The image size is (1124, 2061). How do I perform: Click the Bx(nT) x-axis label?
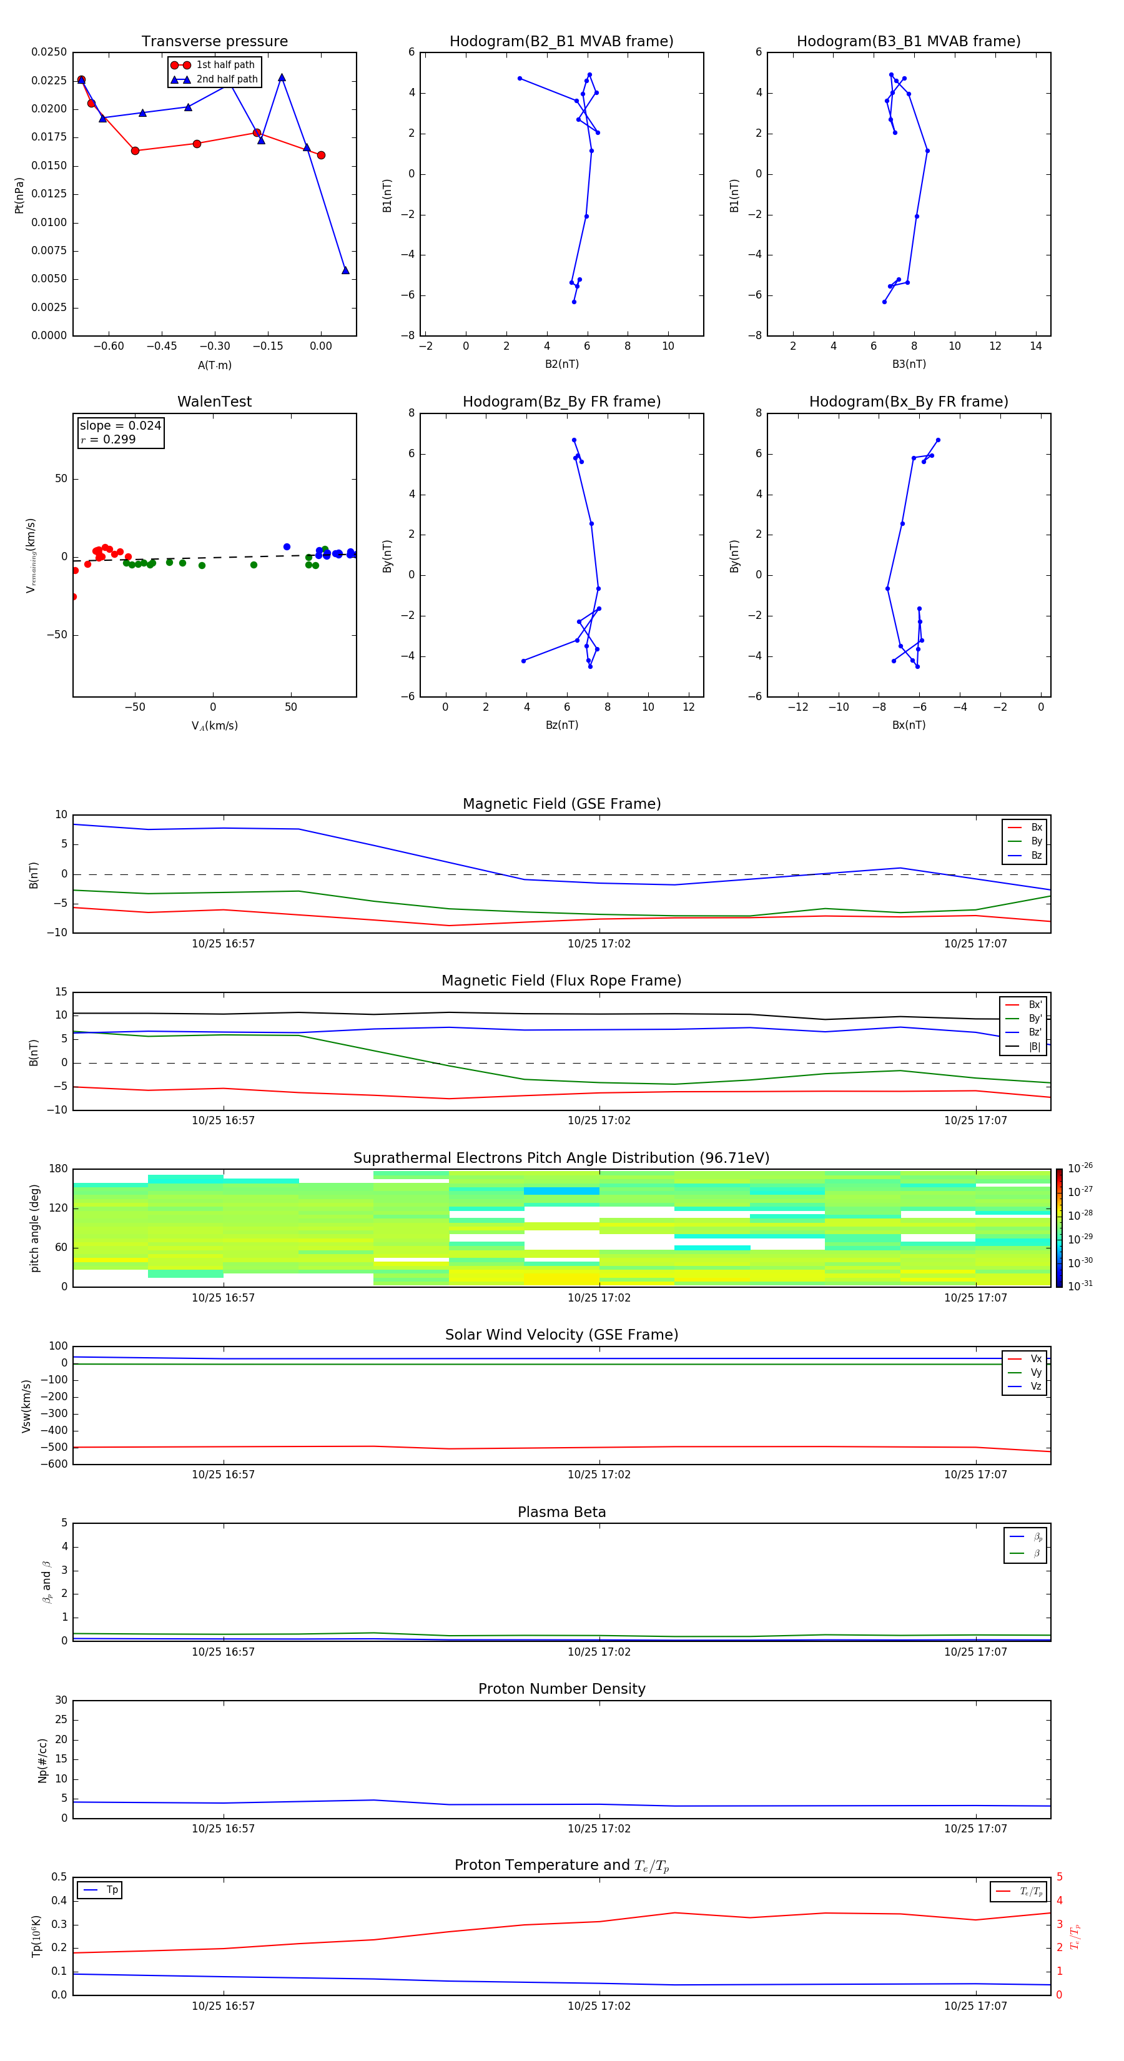pos(909,726)
